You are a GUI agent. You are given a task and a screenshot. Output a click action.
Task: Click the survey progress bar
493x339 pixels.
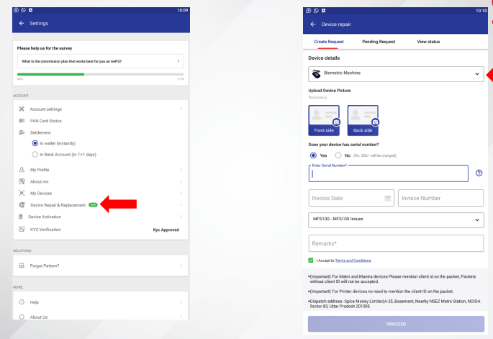(101, 74)
